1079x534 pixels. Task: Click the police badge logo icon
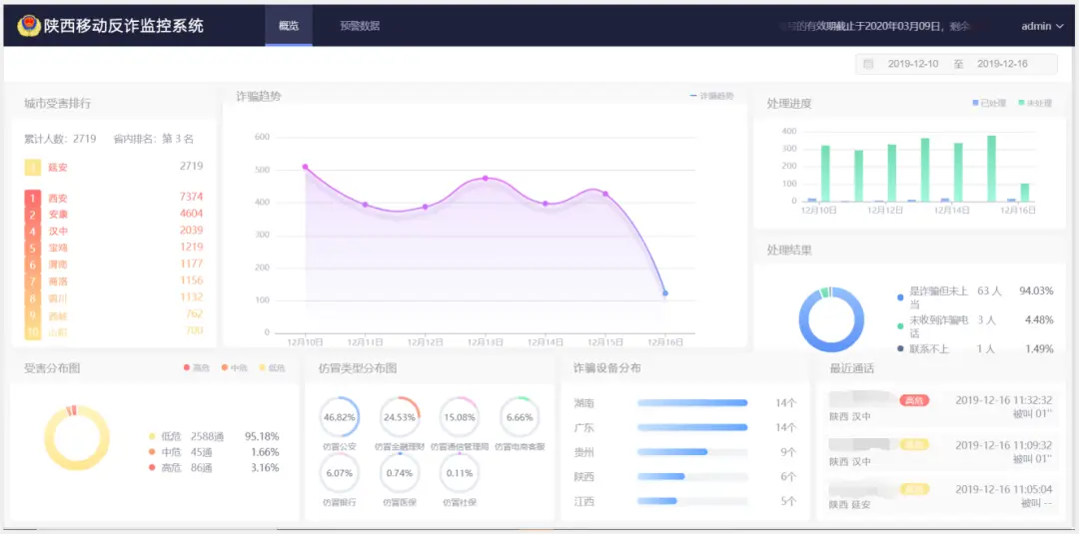[x=29, y=26]
